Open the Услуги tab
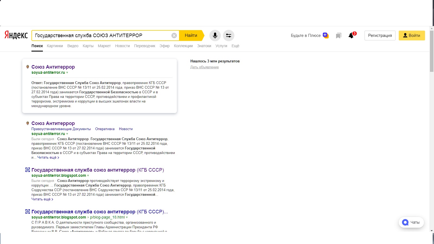 [221, 46]
